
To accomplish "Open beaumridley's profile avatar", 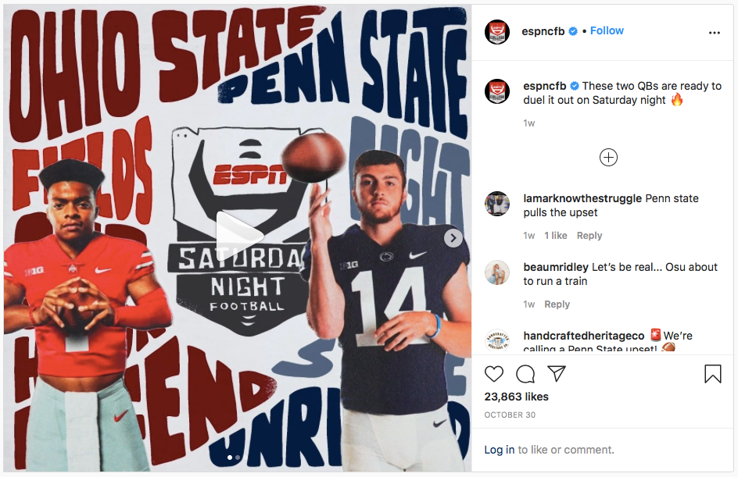I will pyautogui.click(x=497, y=273).
